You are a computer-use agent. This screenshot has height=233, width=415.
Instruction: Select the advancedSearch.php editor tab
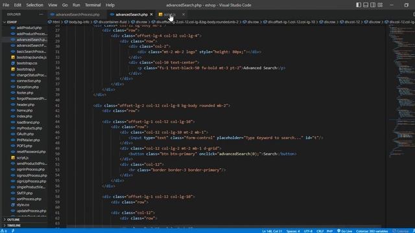pyautogui.click(x=131, y=14)
